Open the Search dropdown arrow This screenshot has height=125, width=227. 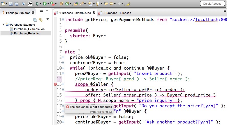click(85, 4)
